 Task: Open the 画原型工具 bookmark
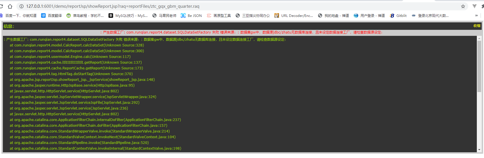click(x=219, y=16)
